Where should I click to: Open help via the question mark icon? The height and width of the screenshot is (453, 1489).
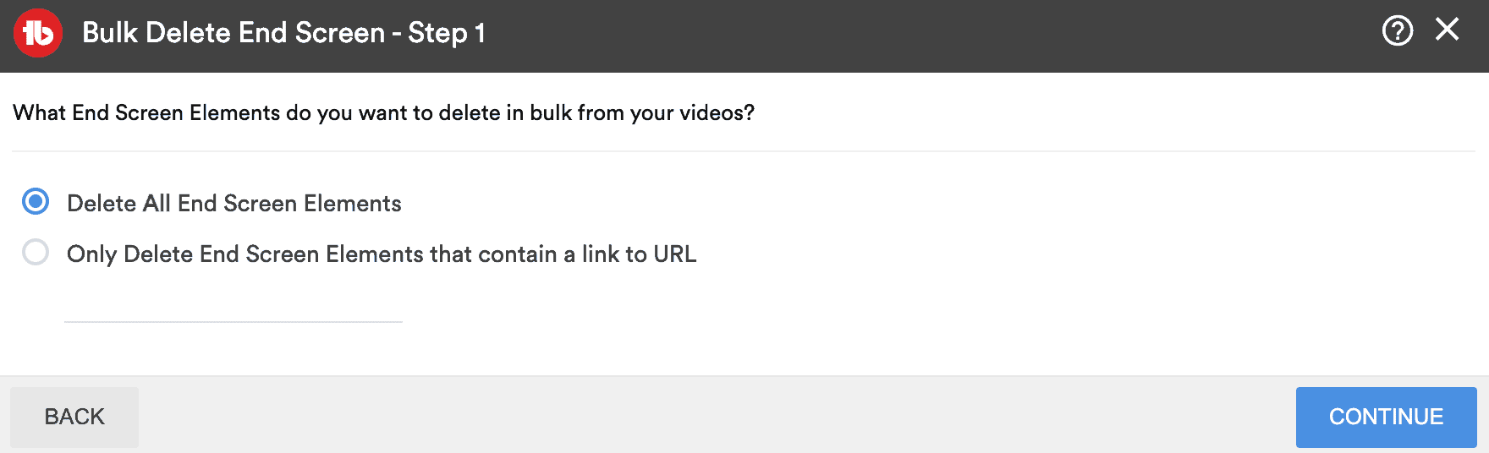coord(1397,31)
